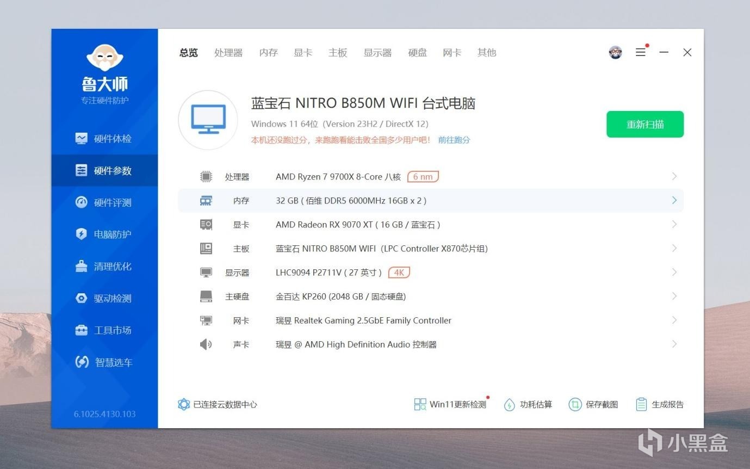Click the 生成报告 document icon

pos(641,404)
